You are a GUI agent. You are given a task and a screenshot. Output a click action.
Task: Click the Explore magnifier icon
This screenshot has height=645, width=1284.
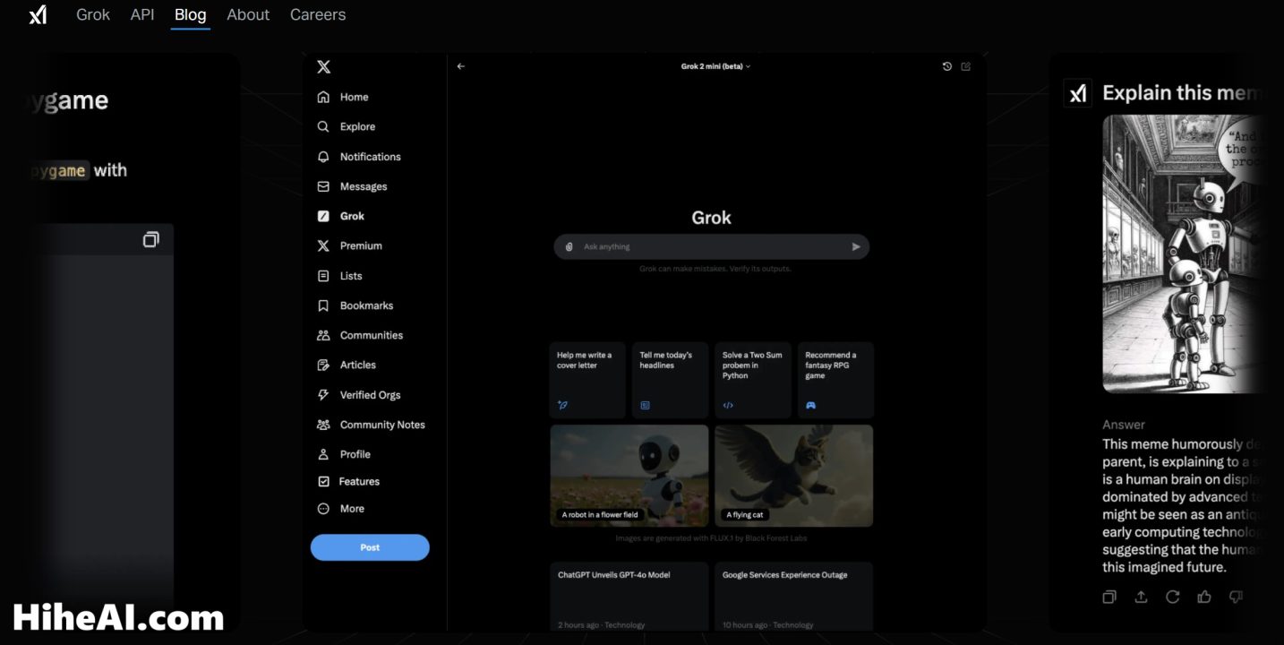tap(323, 126)
